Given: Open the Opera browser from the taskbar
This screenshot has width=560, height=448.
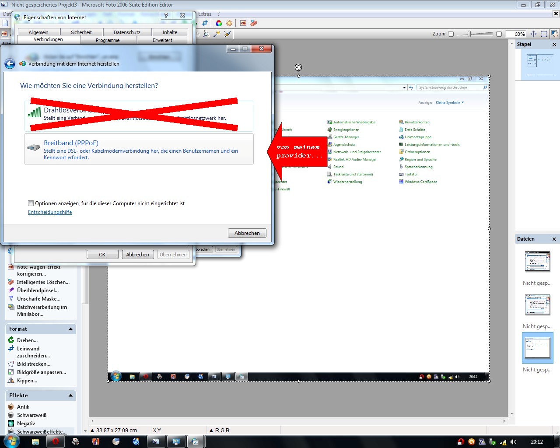Looking at the screenshot, I should pos(55,441).
